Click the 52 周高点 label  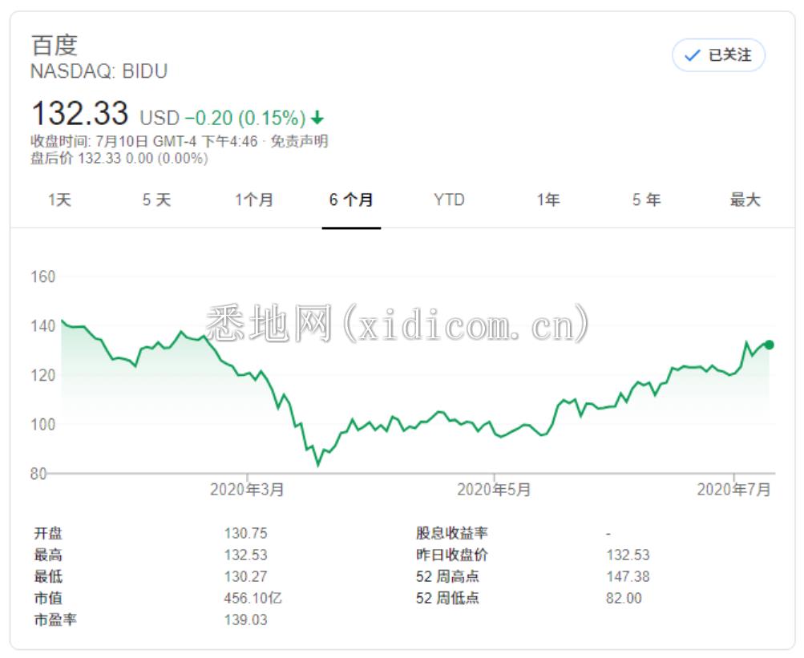coord(447,576)
